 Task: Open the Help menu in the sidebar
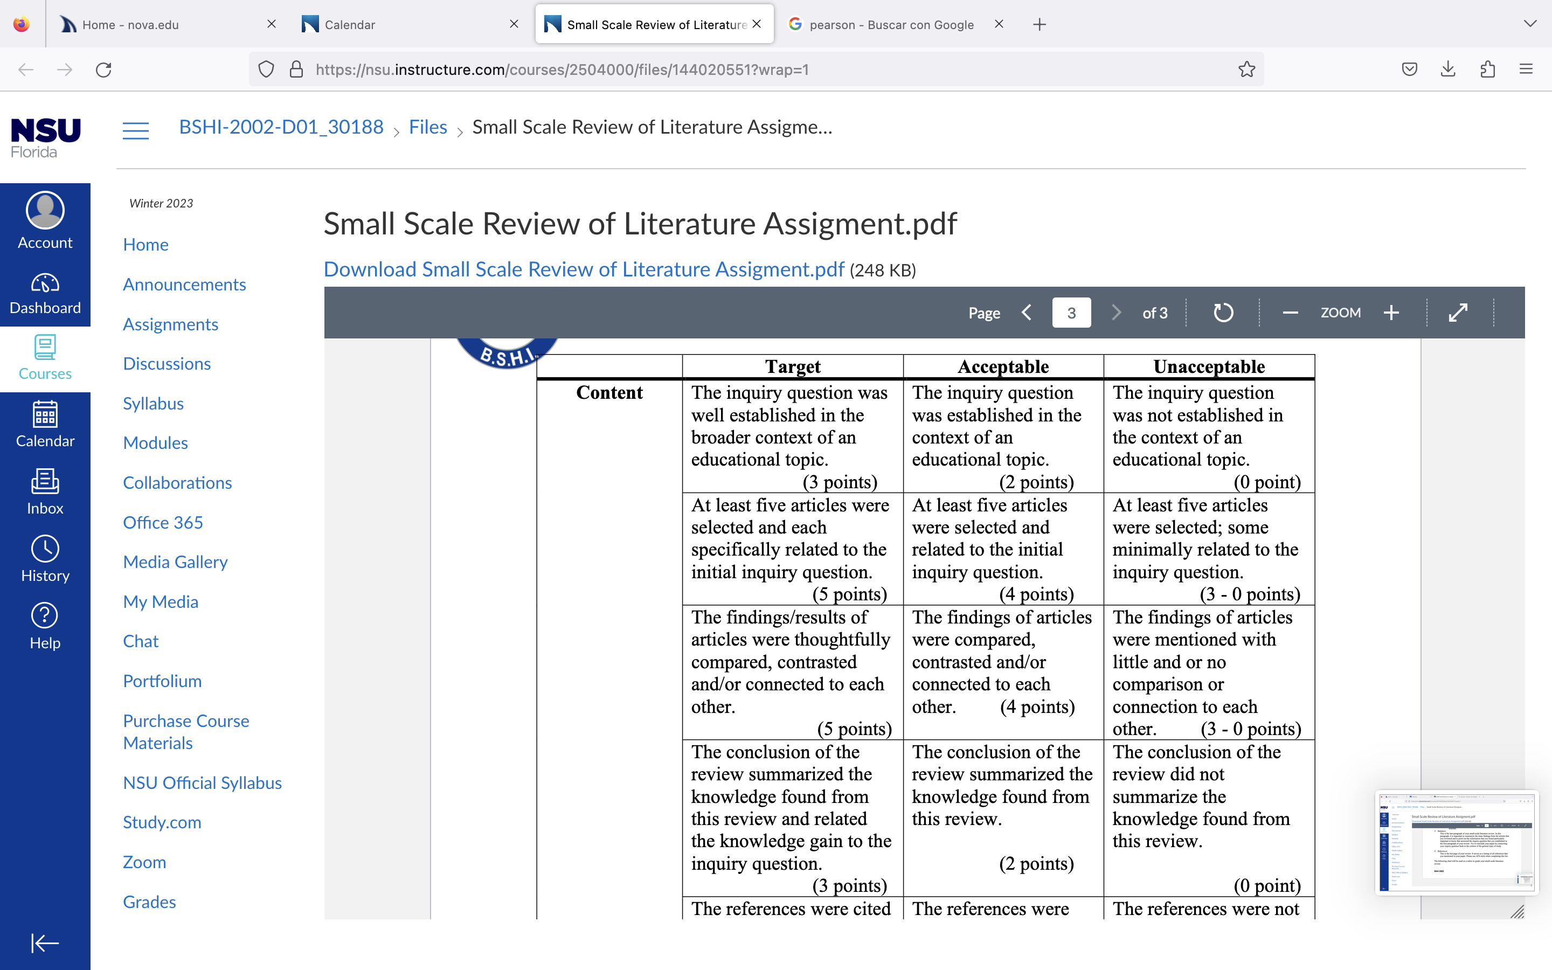coord(45,626)
